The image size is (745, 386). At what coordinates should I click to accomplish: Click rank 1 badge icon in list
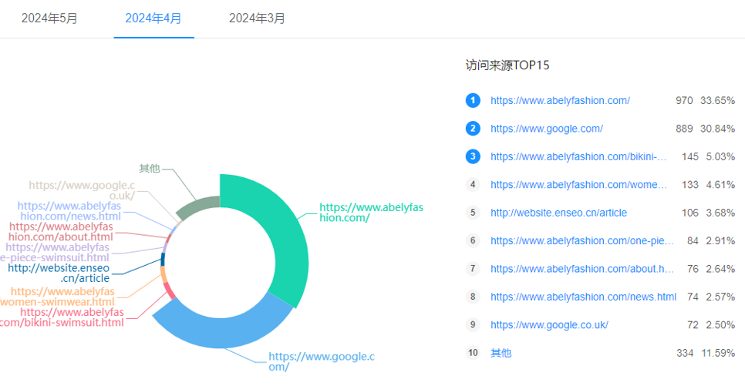(473, 100)
